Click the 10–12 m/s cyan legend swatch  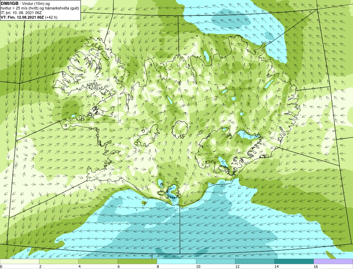click(215, 261)
